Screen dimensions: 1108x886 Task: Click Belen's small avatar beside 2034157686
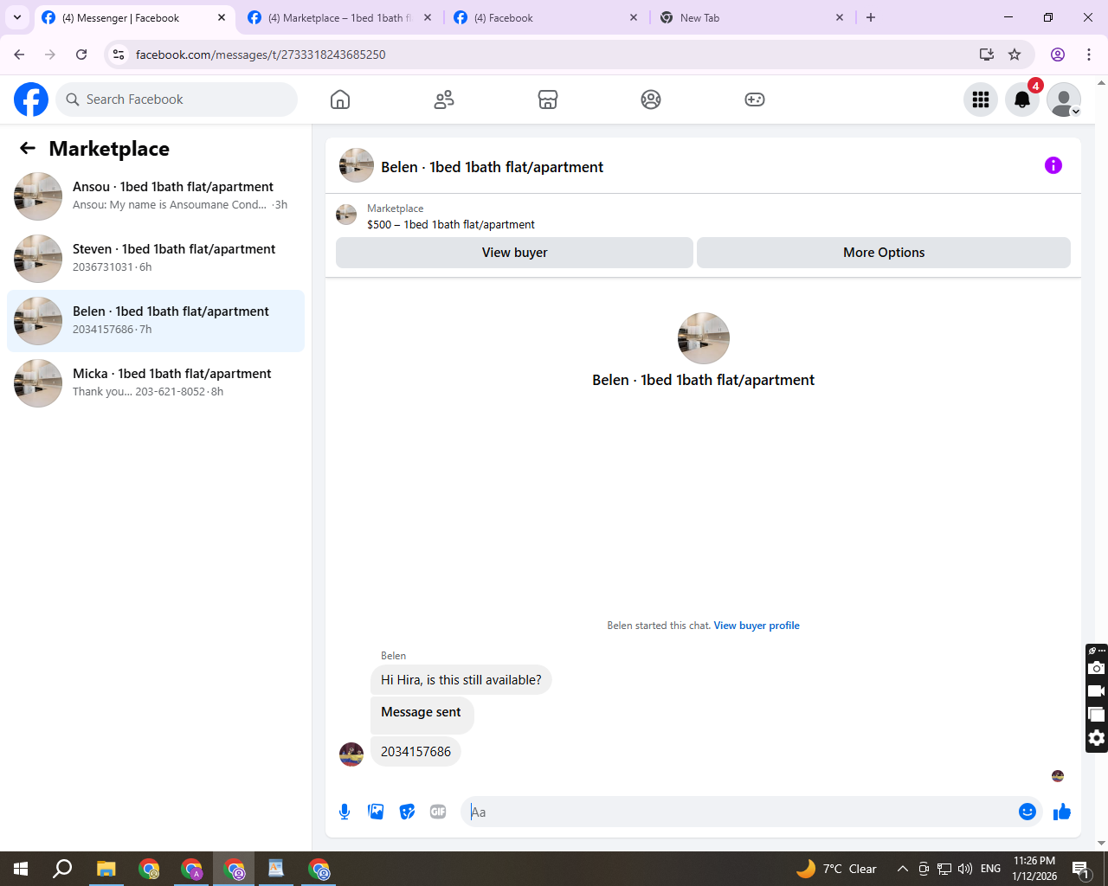[x=351, y=754]
